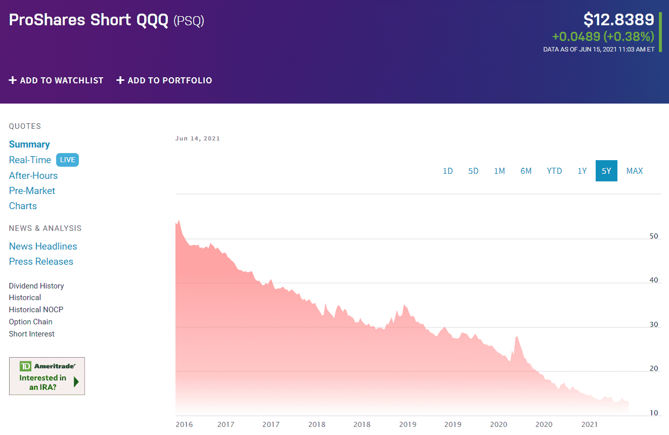Click the 10 y-axis label
Image resolution: width=669 pixels, height=435 pixels.
tap(654, 413)
